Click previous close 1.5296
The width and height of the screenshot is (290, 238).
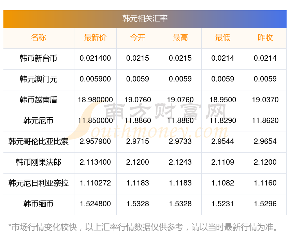point(265,204)
